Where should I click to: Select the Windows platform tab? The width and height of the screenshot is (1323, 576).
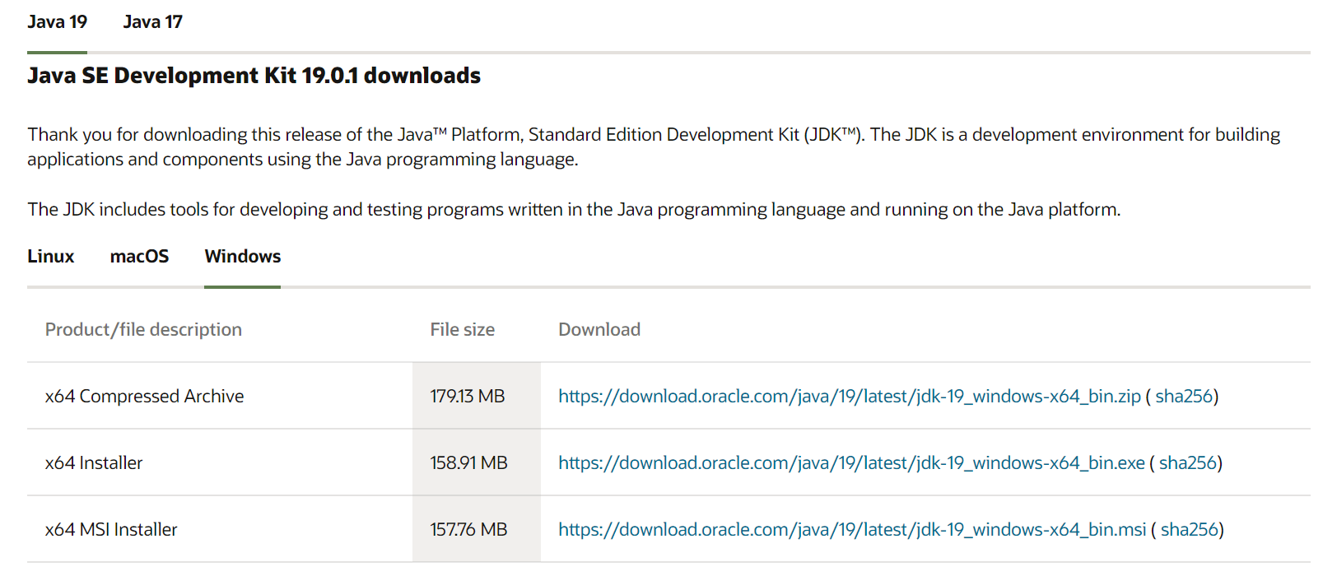point(242,257)
